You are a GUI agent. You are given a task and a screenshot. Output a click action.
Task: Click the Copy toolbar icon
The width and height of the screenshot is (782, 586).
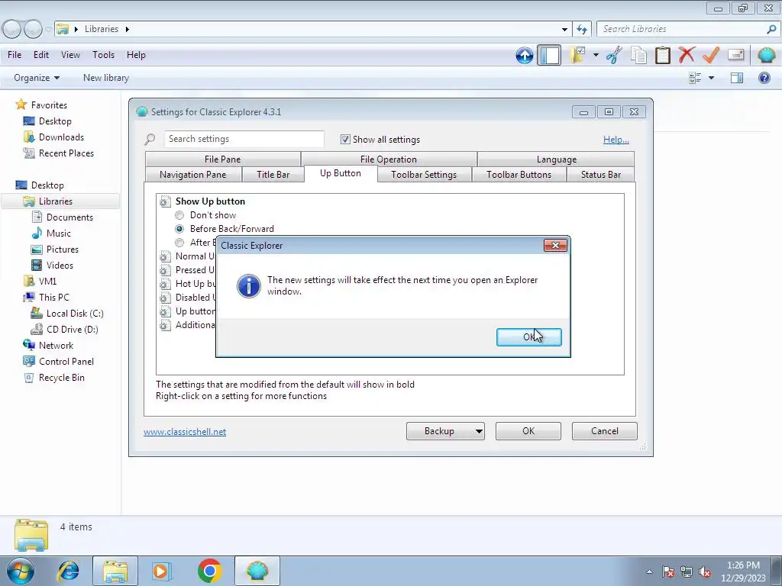638,55
